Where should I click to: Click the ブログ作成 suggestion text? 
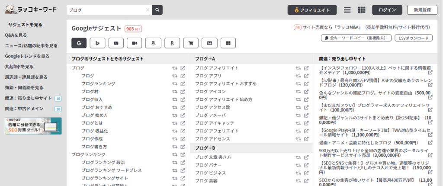point(92,139)
